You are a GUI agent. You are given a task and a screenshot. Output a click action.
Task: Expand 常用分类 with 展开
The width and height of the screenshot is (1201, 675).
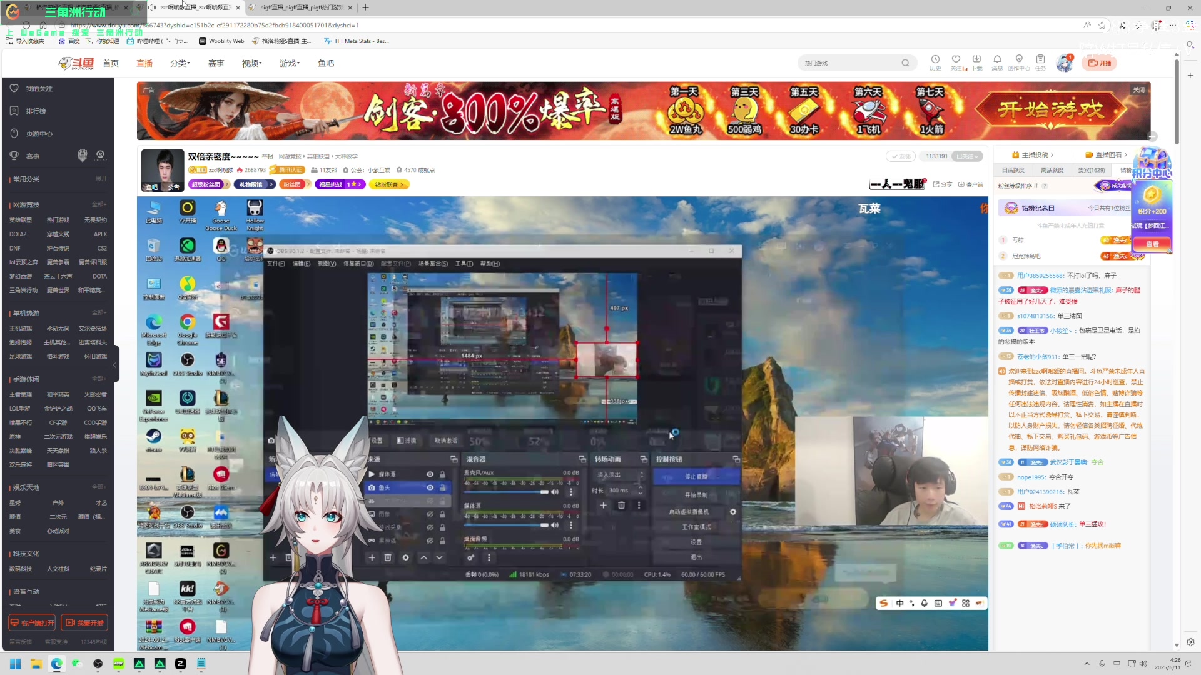(x=101, y=179)
